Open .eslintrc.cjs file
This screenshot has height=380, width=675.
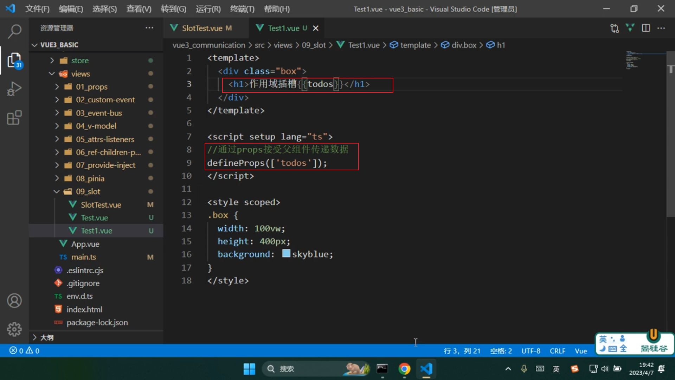click(x=96, y=270)
